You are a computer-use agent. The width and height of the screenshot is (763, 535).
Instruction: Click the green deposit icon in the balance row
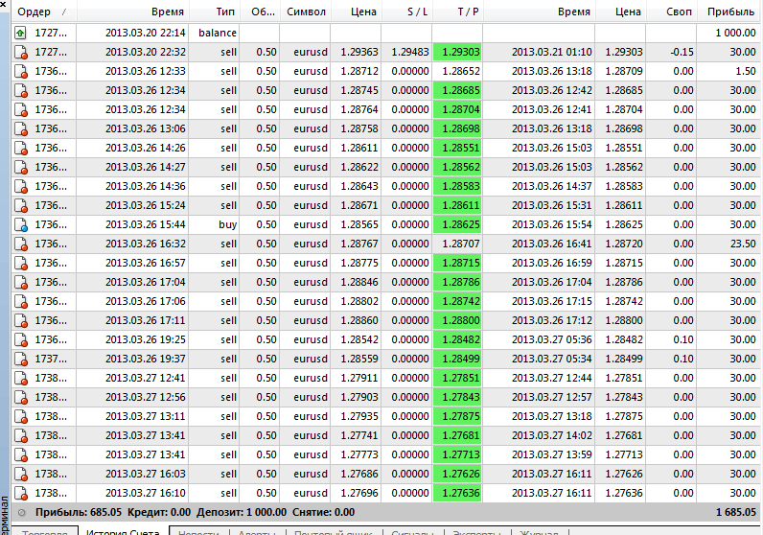20,34
